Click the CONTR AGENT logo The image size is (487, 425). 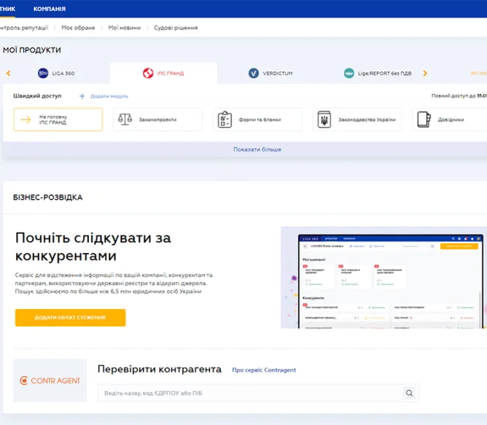point(50,381)
